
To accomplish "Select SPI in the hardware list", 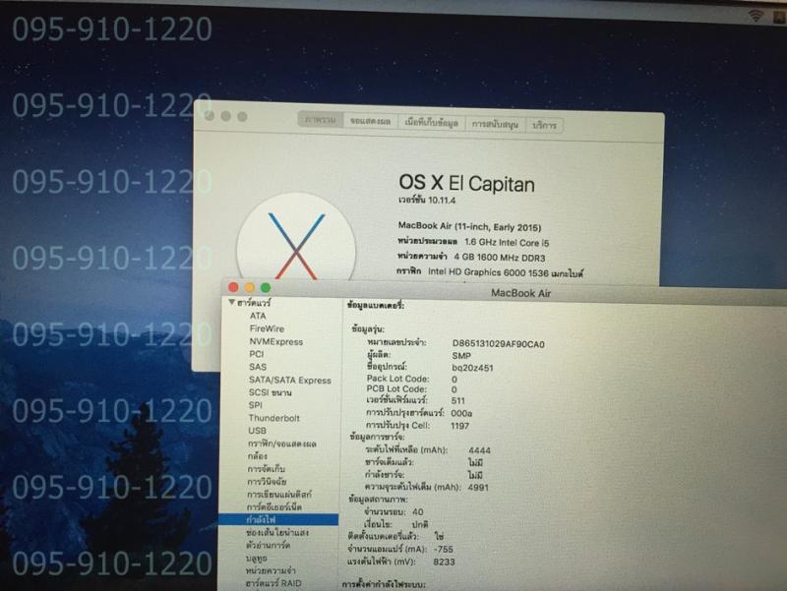I will pos(255,405).
